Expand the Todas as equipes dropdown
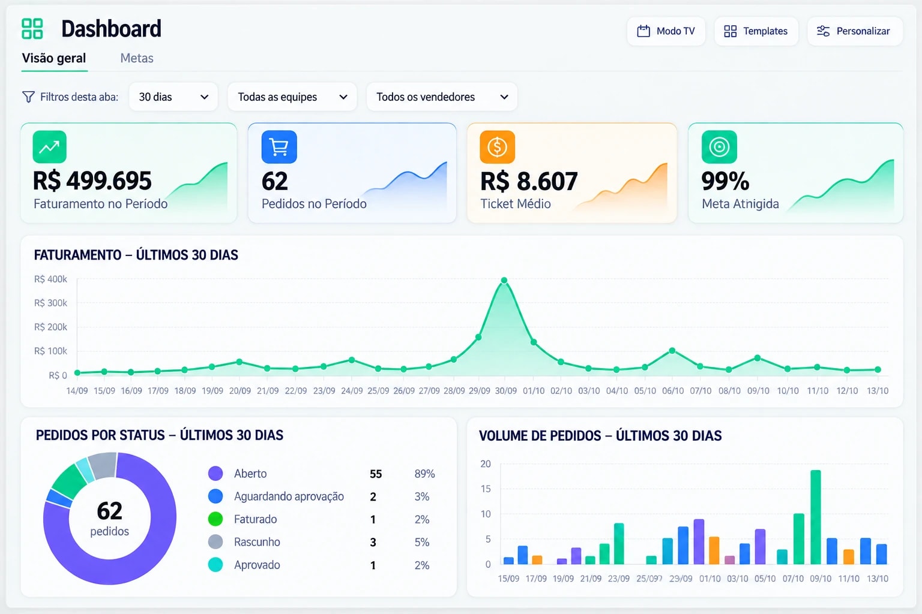 pyautogui.click(x=292, y=97)
